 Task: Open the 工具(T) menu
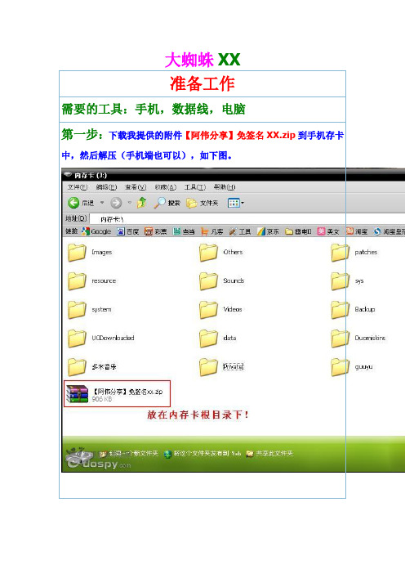[195, 187]
